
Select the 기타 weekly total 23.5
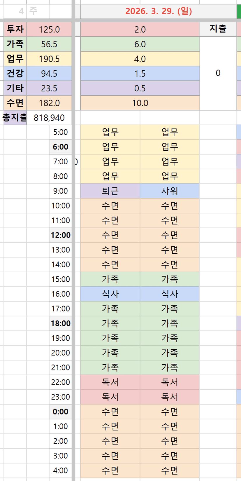click(49, 88)
